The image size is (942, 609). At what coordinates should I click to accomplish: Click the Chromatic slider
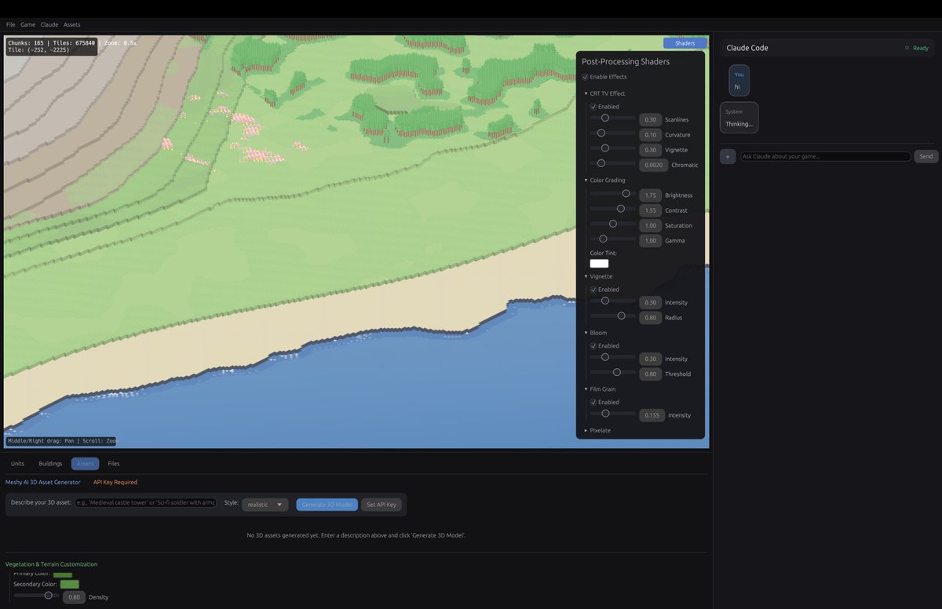tap(613, 163)
